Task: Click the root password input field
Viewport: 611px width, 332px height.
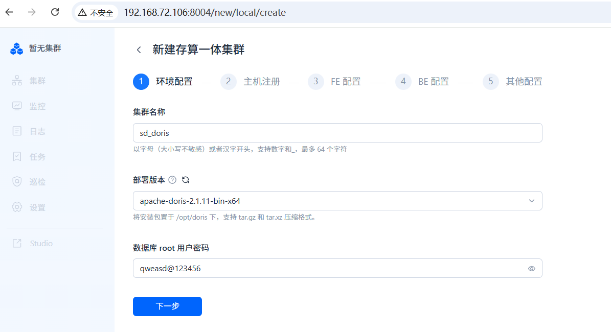Action: point(327,268)
